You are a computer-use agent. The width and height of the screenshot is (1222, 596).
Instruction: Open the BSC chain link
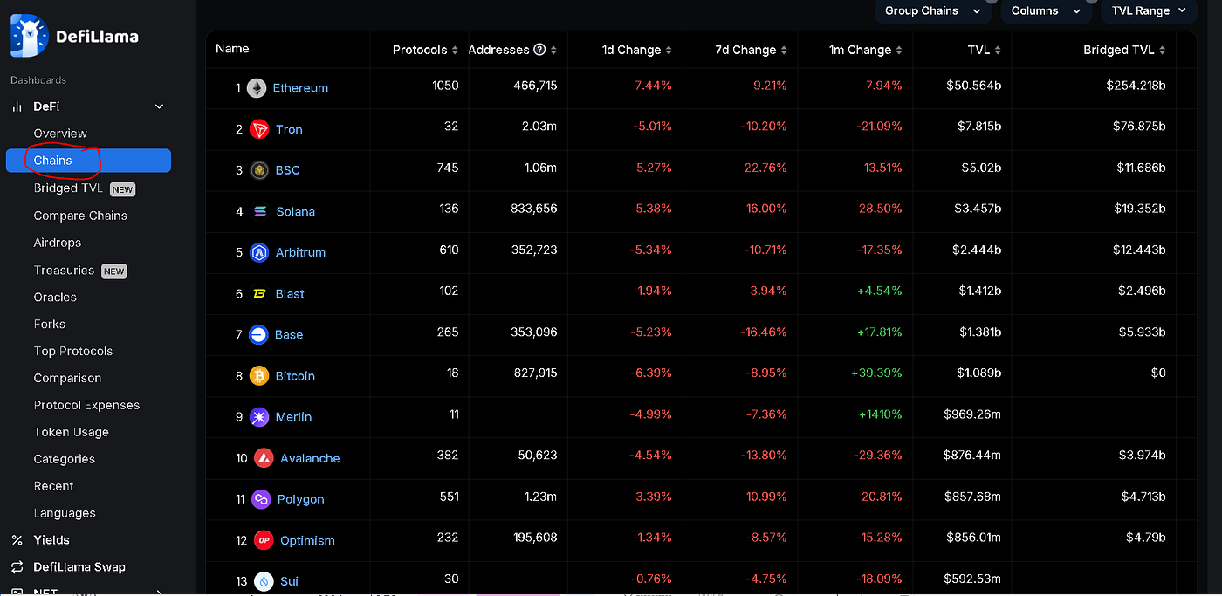288,170
